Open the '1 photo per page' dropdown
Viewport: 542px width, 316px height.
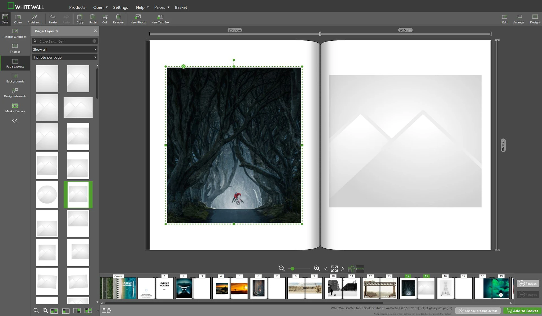tap(65, 57)
